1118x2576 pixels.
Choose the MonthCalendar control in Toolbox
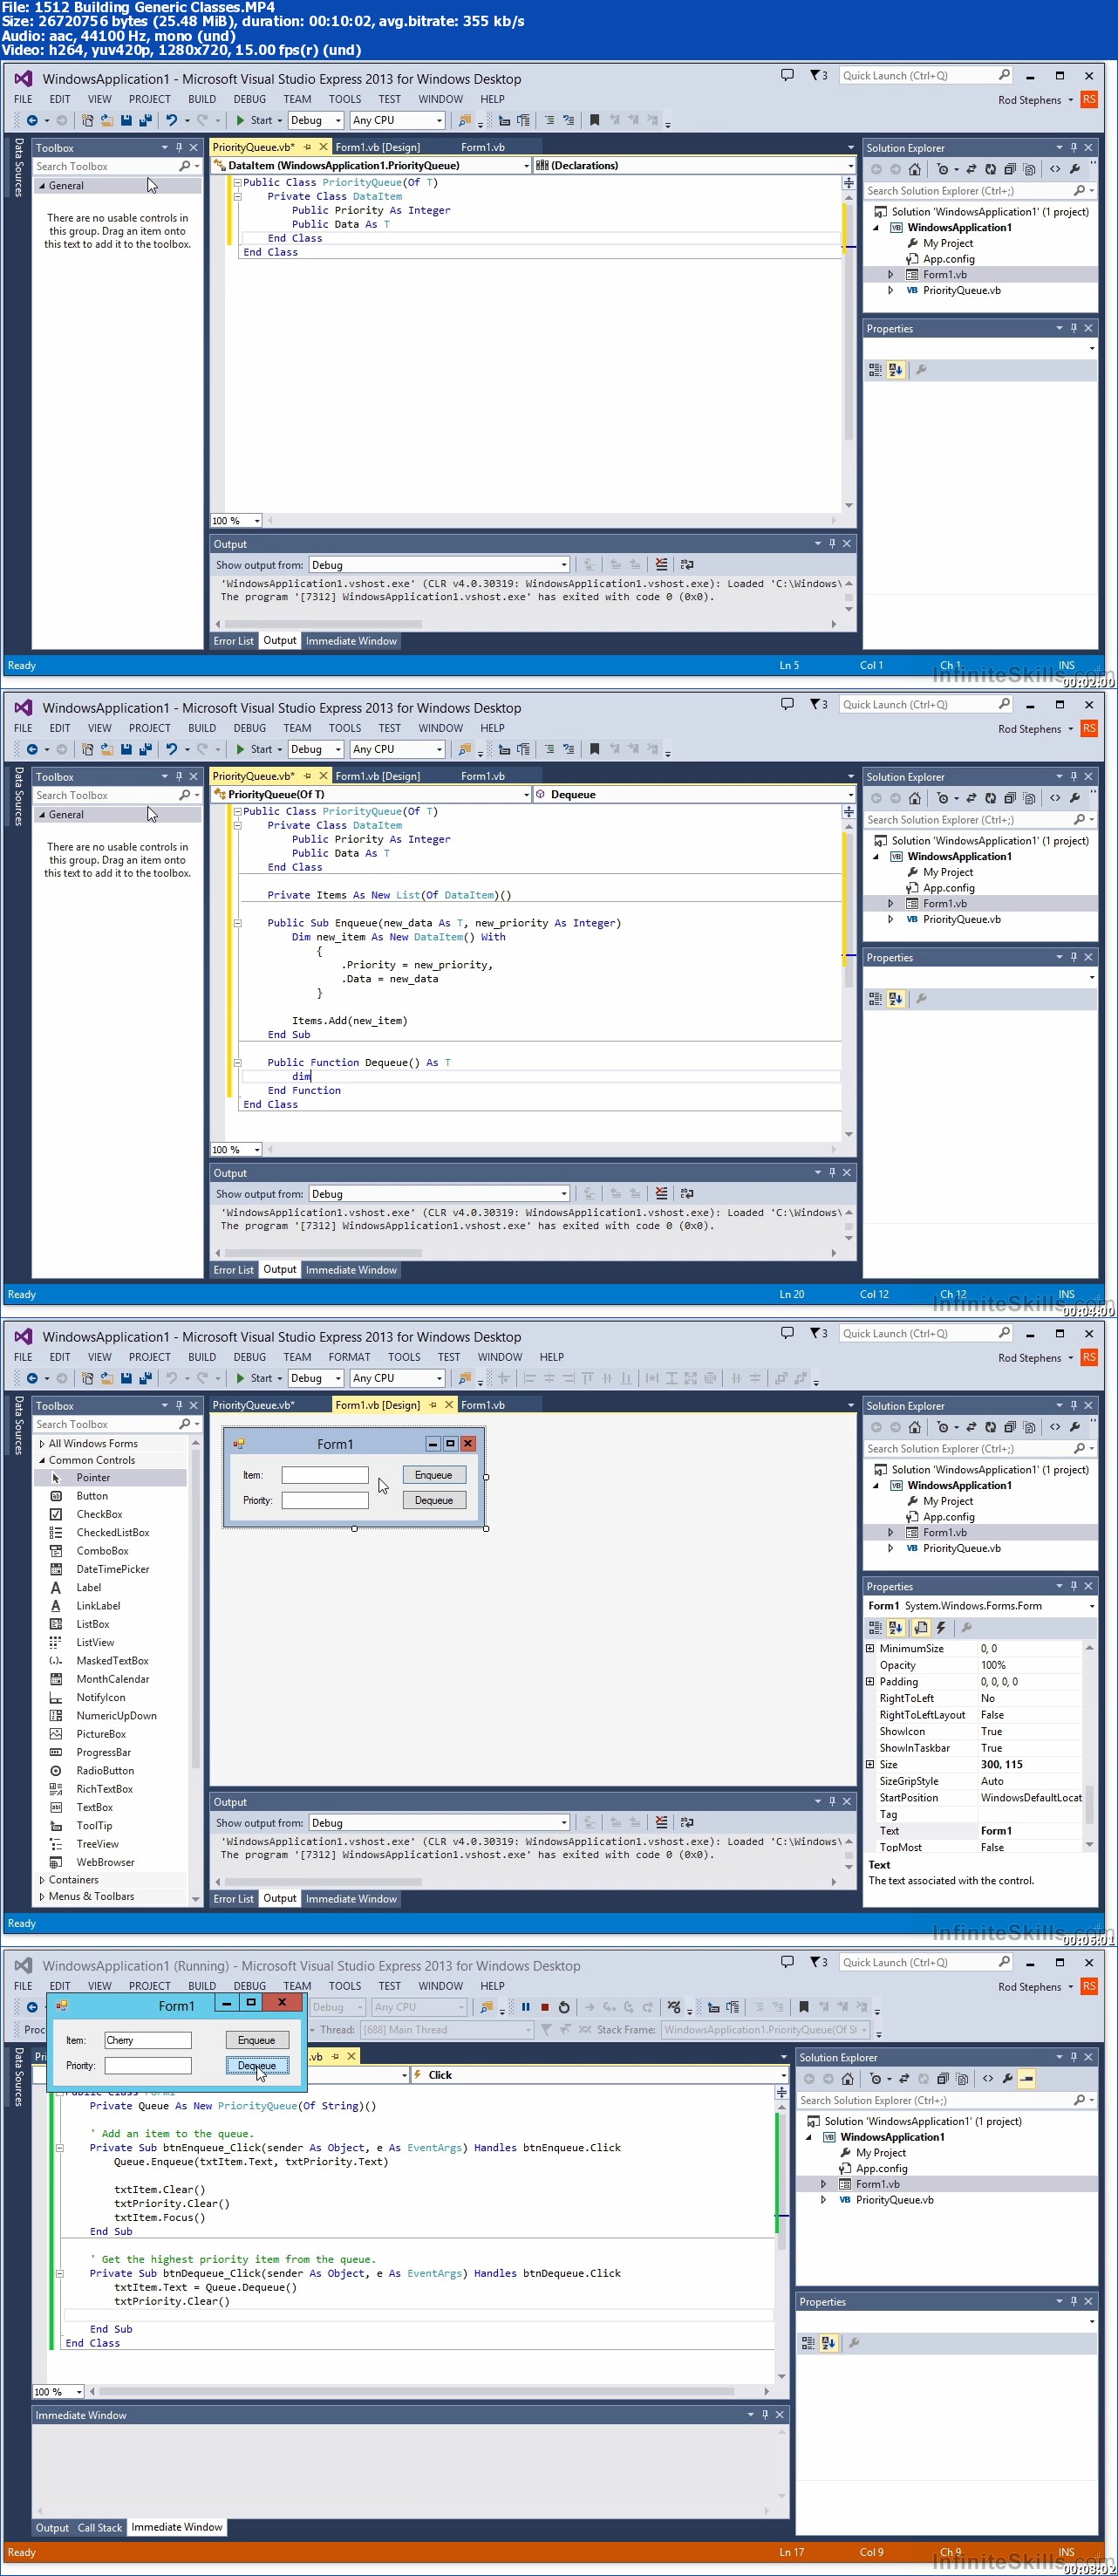(110, 1679)
